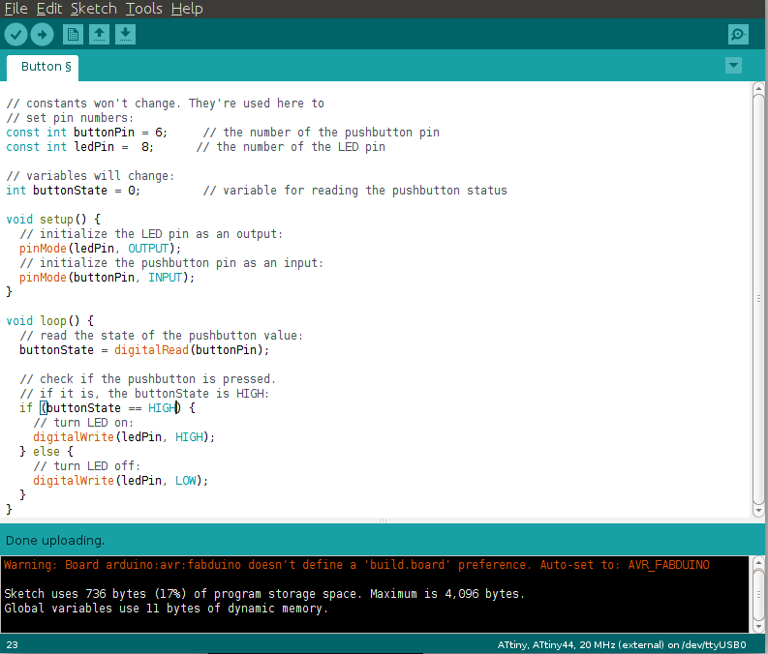Click 'pinMode(buttonPin, INPUT);' line
The height and width of the screenshot is (654, 768).
(x=107, y=278)
